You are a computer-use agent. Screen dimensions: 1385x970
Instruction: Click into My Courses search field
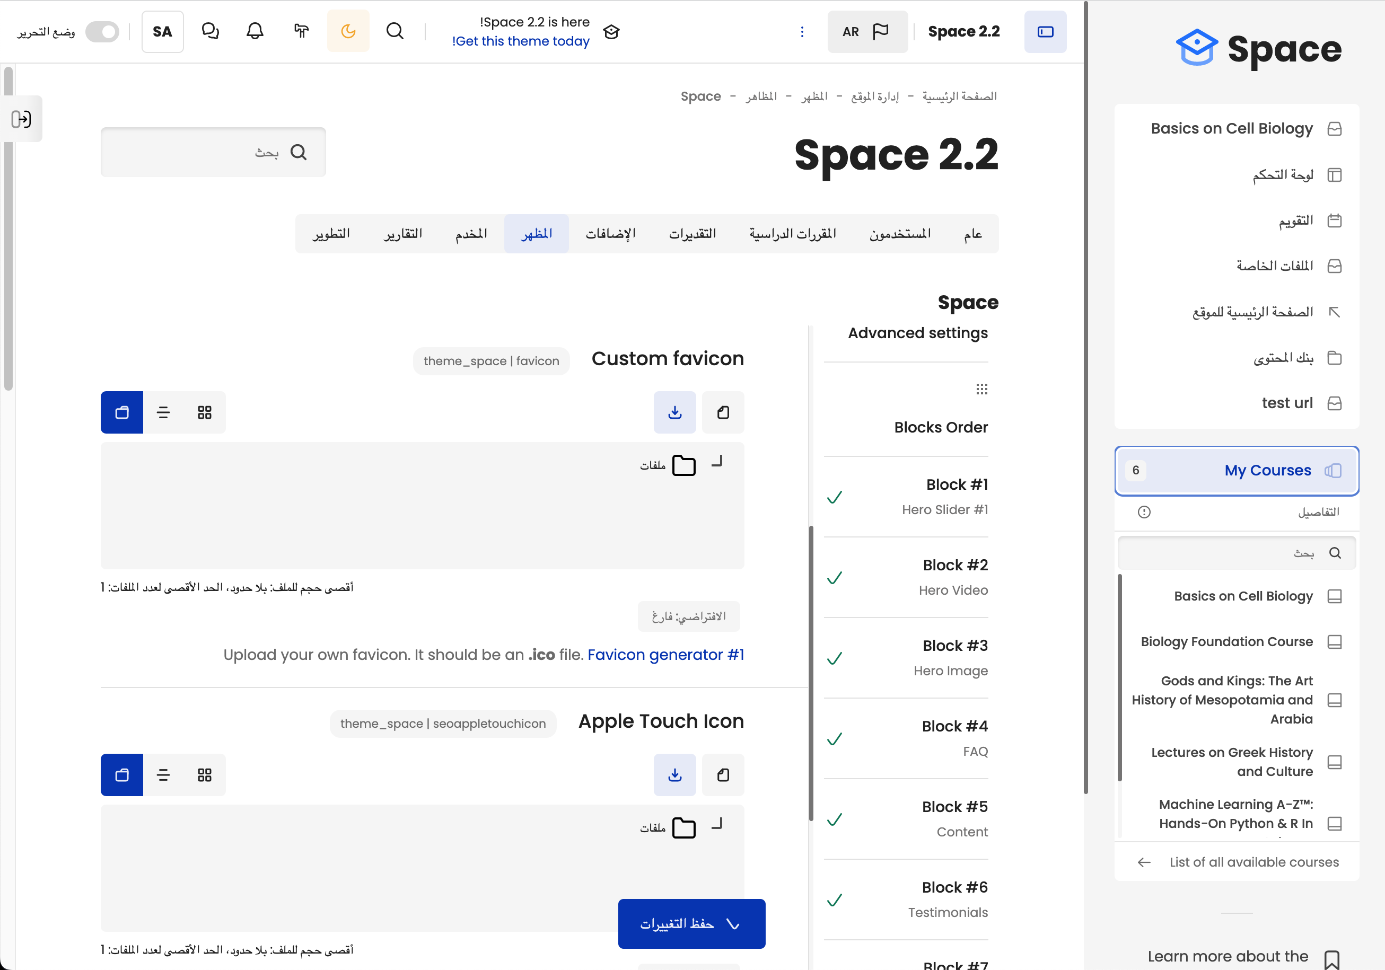point(1236,553)
